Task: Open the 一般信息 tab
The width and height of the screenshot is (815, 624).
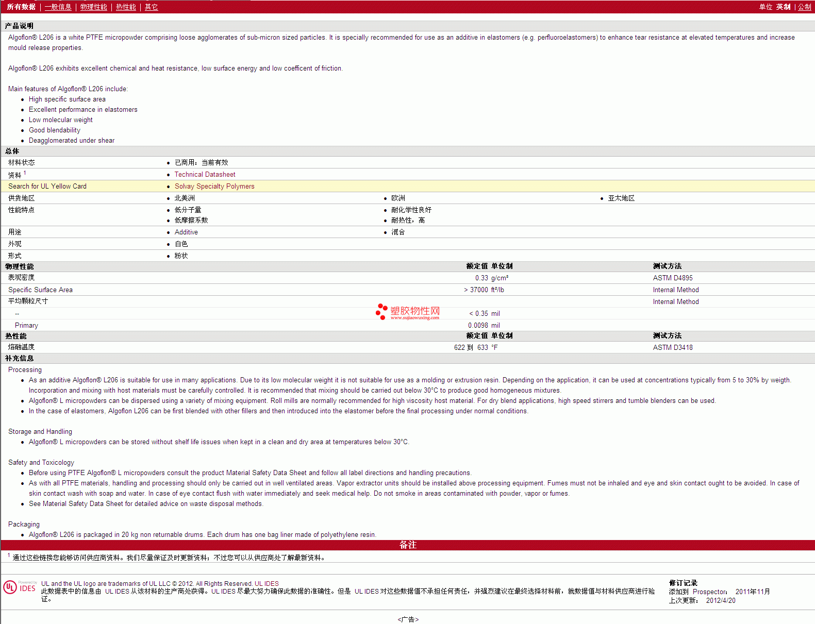Action: (x=58, y=7)
